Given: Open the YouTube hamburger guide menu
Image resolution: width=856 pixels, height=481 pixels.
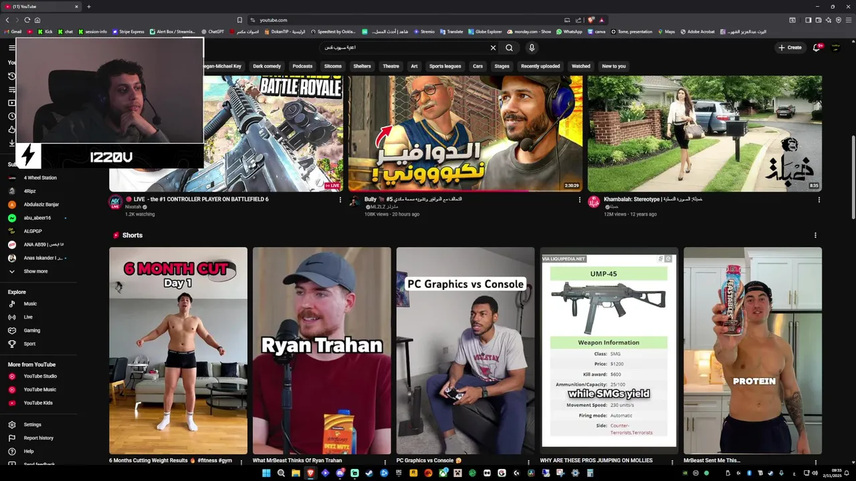Looking at the screenshot, I should tap(11, 47).
